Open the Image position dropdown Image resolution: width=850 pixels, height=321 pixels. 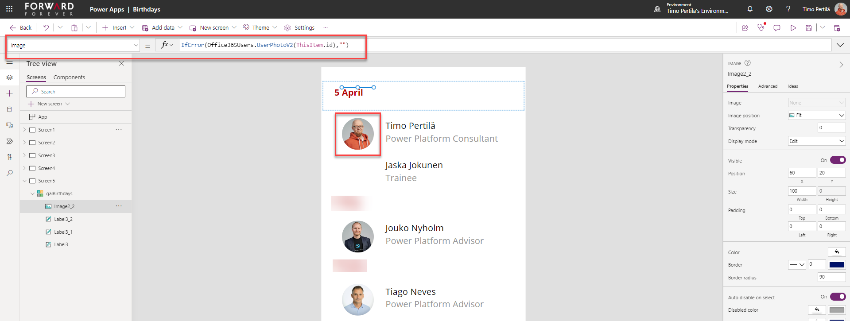(816, 115)
